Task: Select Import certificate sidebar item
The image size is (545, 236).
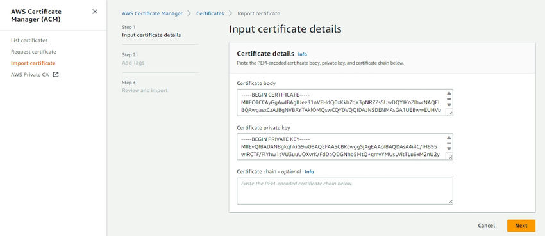Action: [33, 63]
